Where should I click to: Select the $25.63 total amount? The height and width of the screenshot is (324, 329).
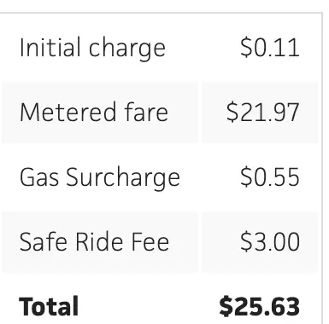pos(260,306)
